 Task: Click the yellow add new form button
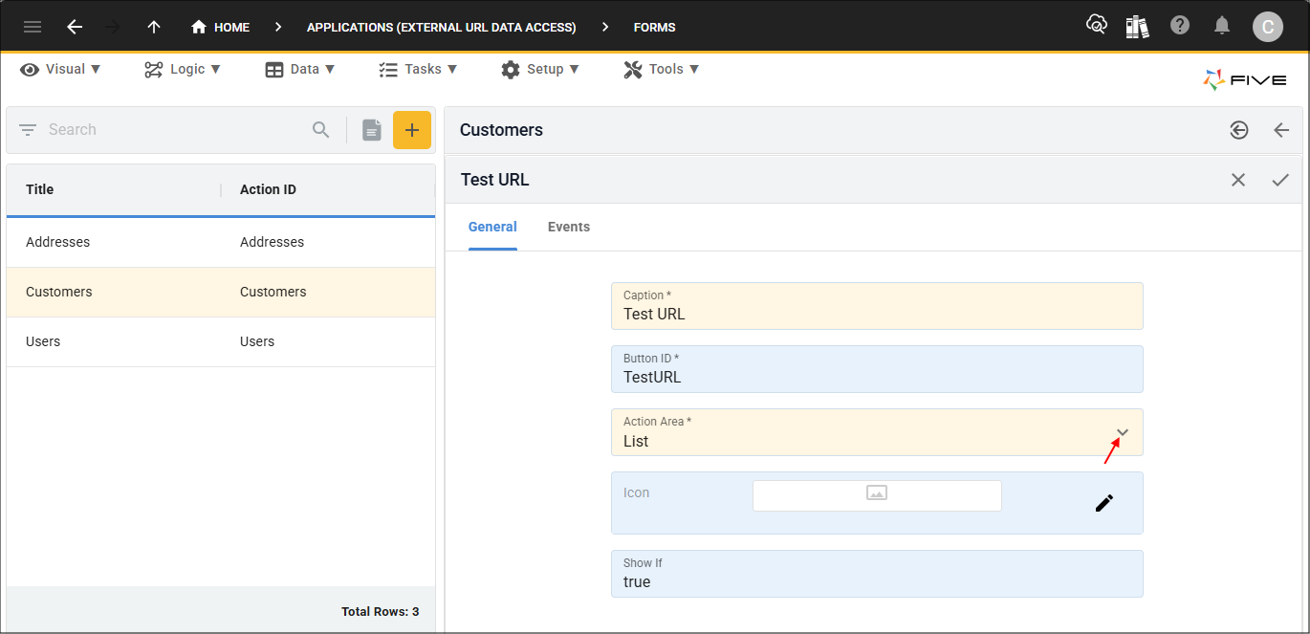tap(412, 130)
